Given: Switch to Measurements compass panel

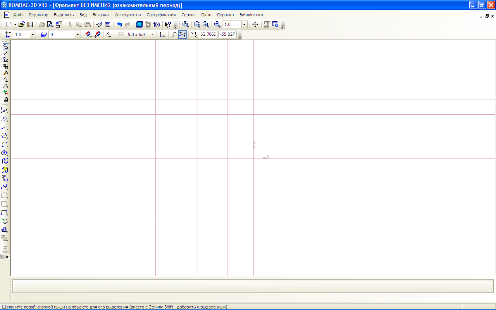Looking at the screenshot, I should tap(6, 86).
